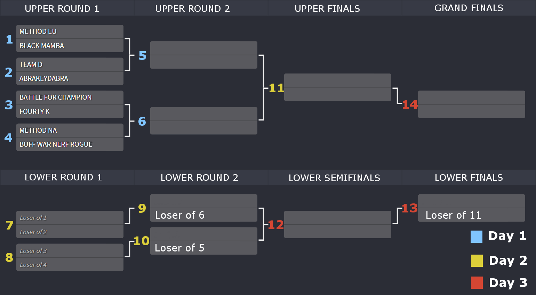Select the Loser of 6 slot
The image size is (536, 295).
click(x=204, y=215)
